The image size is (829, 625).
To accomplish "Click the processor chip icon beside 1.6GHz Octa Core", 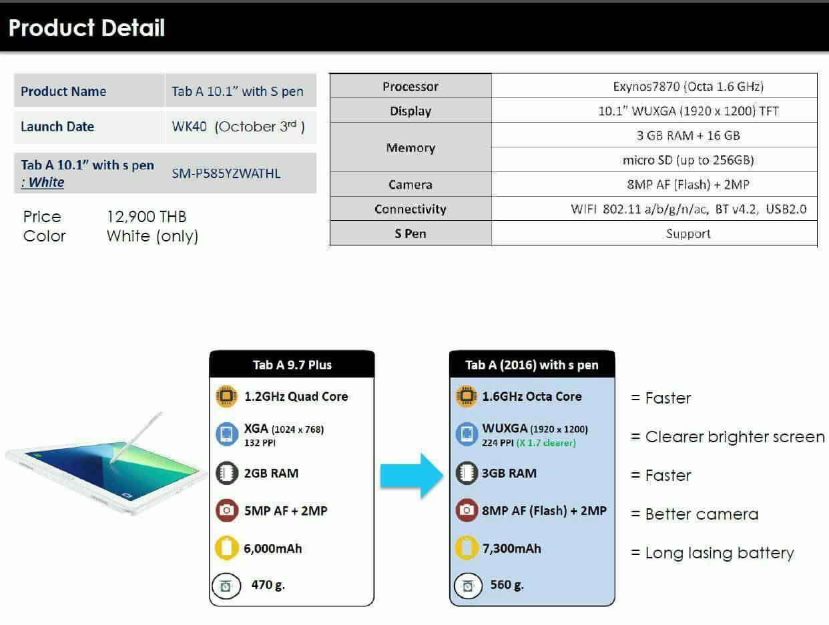I will point(466,396).
